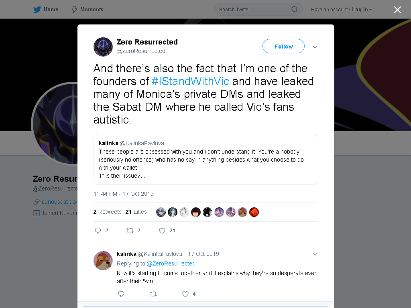Open the #IStandWithVic hashtag link
411x308 pixels.
pos(190,81)
